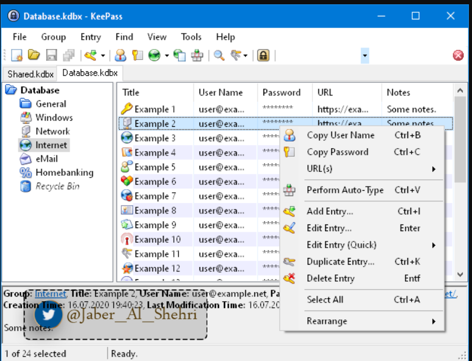Image resolution: width=472 pixels, height=361 pixels.
Task: Click the Copy User Name toolbar icon
Action: (120, 55)
